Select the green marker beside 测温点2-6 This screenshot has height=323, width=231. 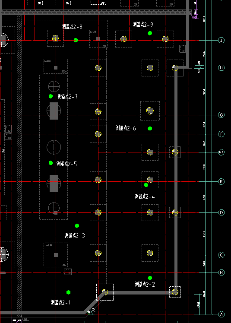(x=150, y=129)
